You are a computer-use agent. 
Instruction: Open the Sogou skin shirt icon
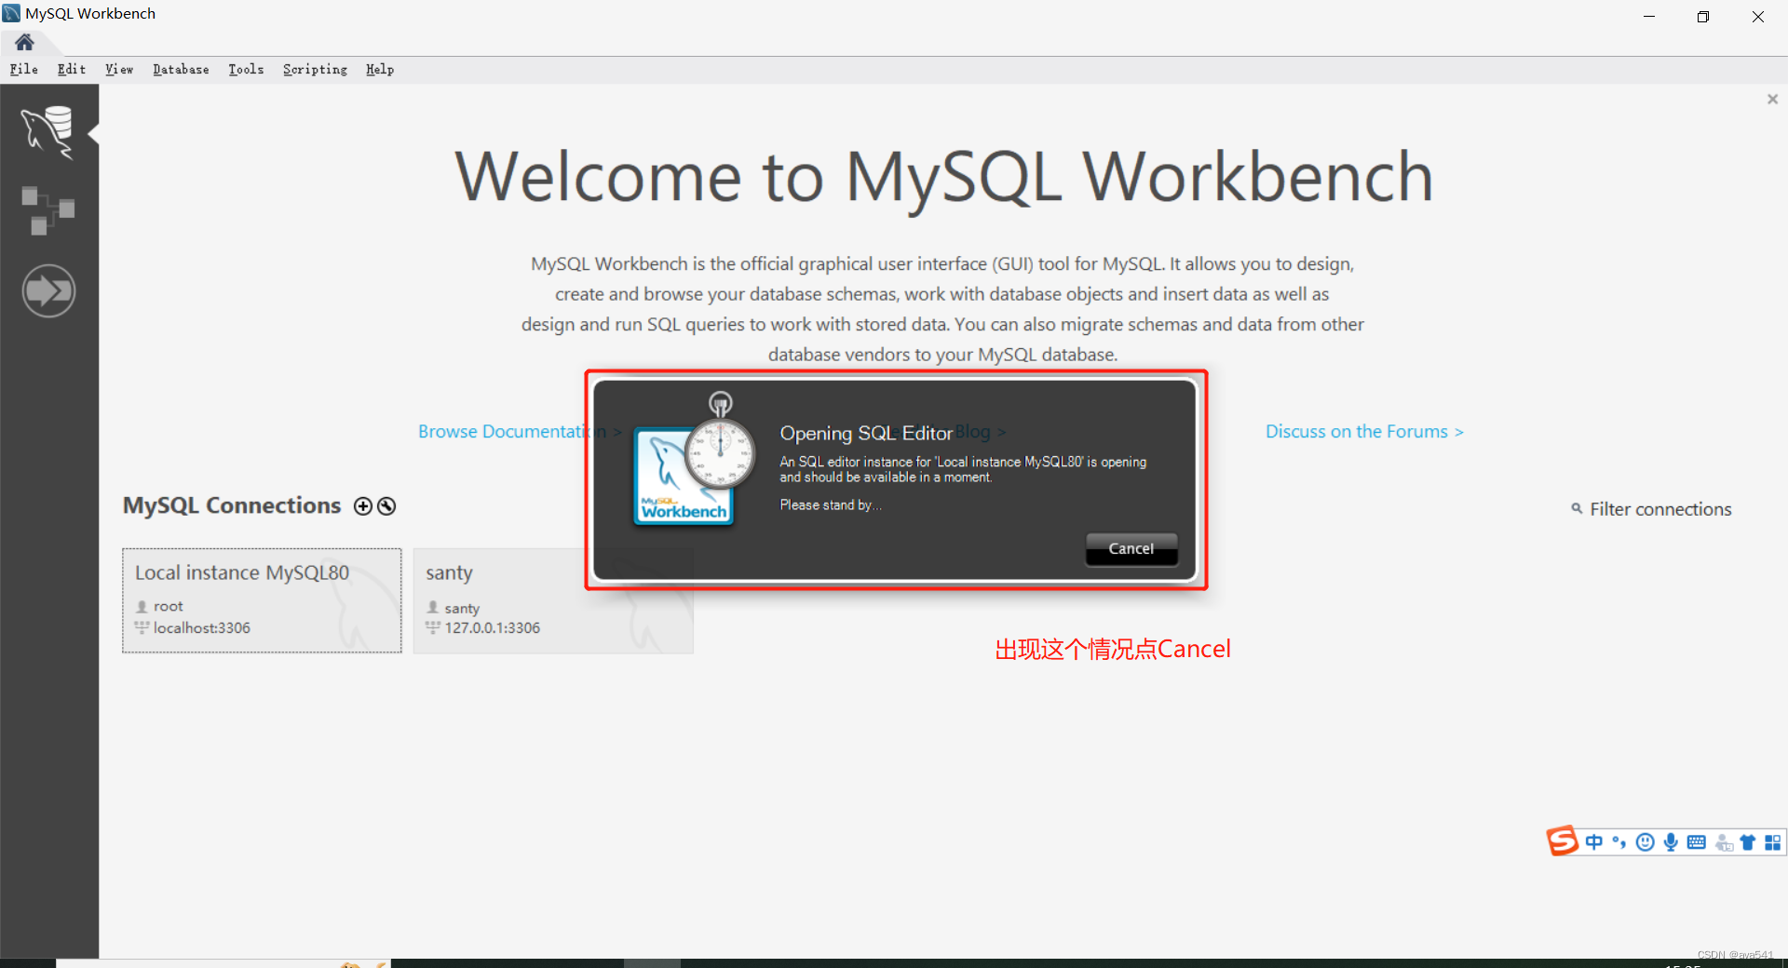click(1748, 841)
